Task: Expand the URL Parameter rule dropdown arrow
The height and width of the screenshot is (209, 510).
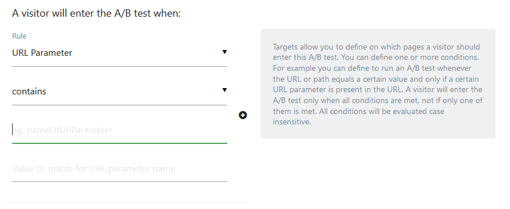Action: click(x=224, y=52)
